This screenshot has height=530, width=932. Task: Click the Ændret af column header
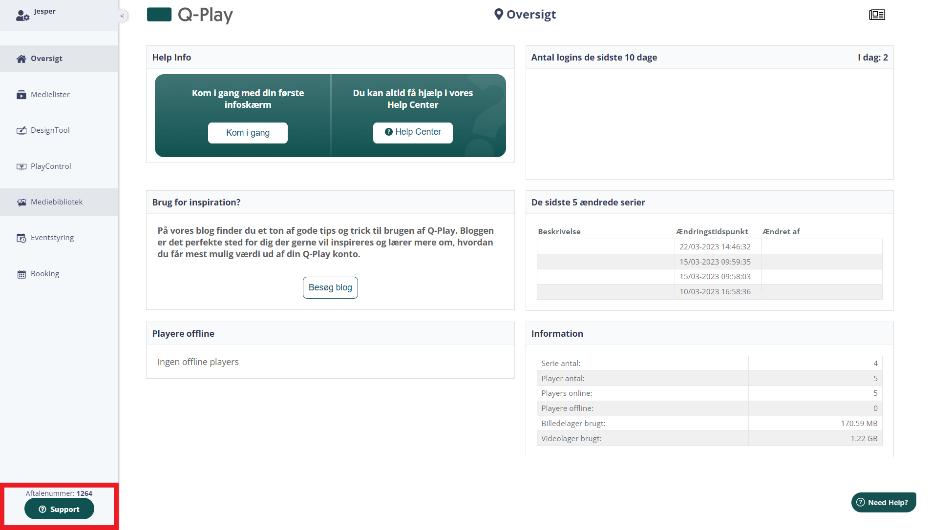(x=781, y=232)
